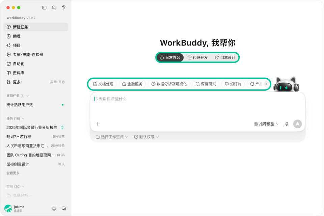Collapse the 任务 (18) list
Image resolution: width=324 pixels, height=216 pixels.
pos(15,118)
